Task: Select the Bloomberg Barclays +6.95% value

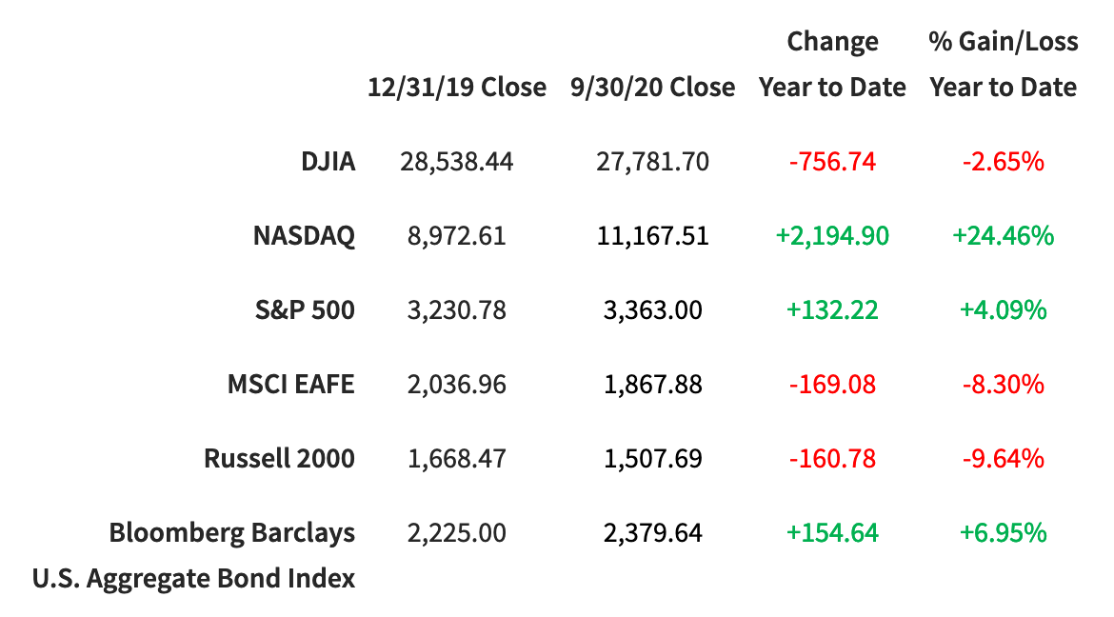Action: pos(1004,533)
